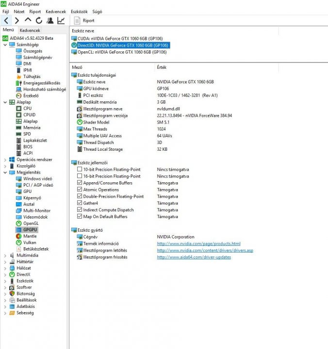
Task: Open the Eszközök menu
Action: pos(79,12)
